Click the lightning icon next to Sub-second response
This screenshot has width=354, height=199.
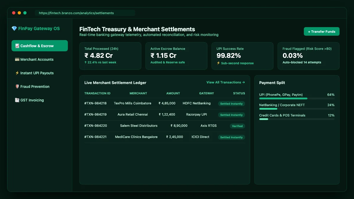(x=218, y=63)
